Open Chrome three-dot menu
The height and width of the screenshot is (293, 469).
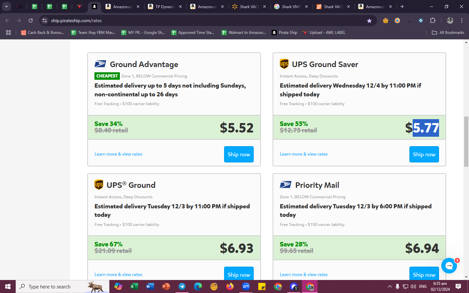point(462,21)
